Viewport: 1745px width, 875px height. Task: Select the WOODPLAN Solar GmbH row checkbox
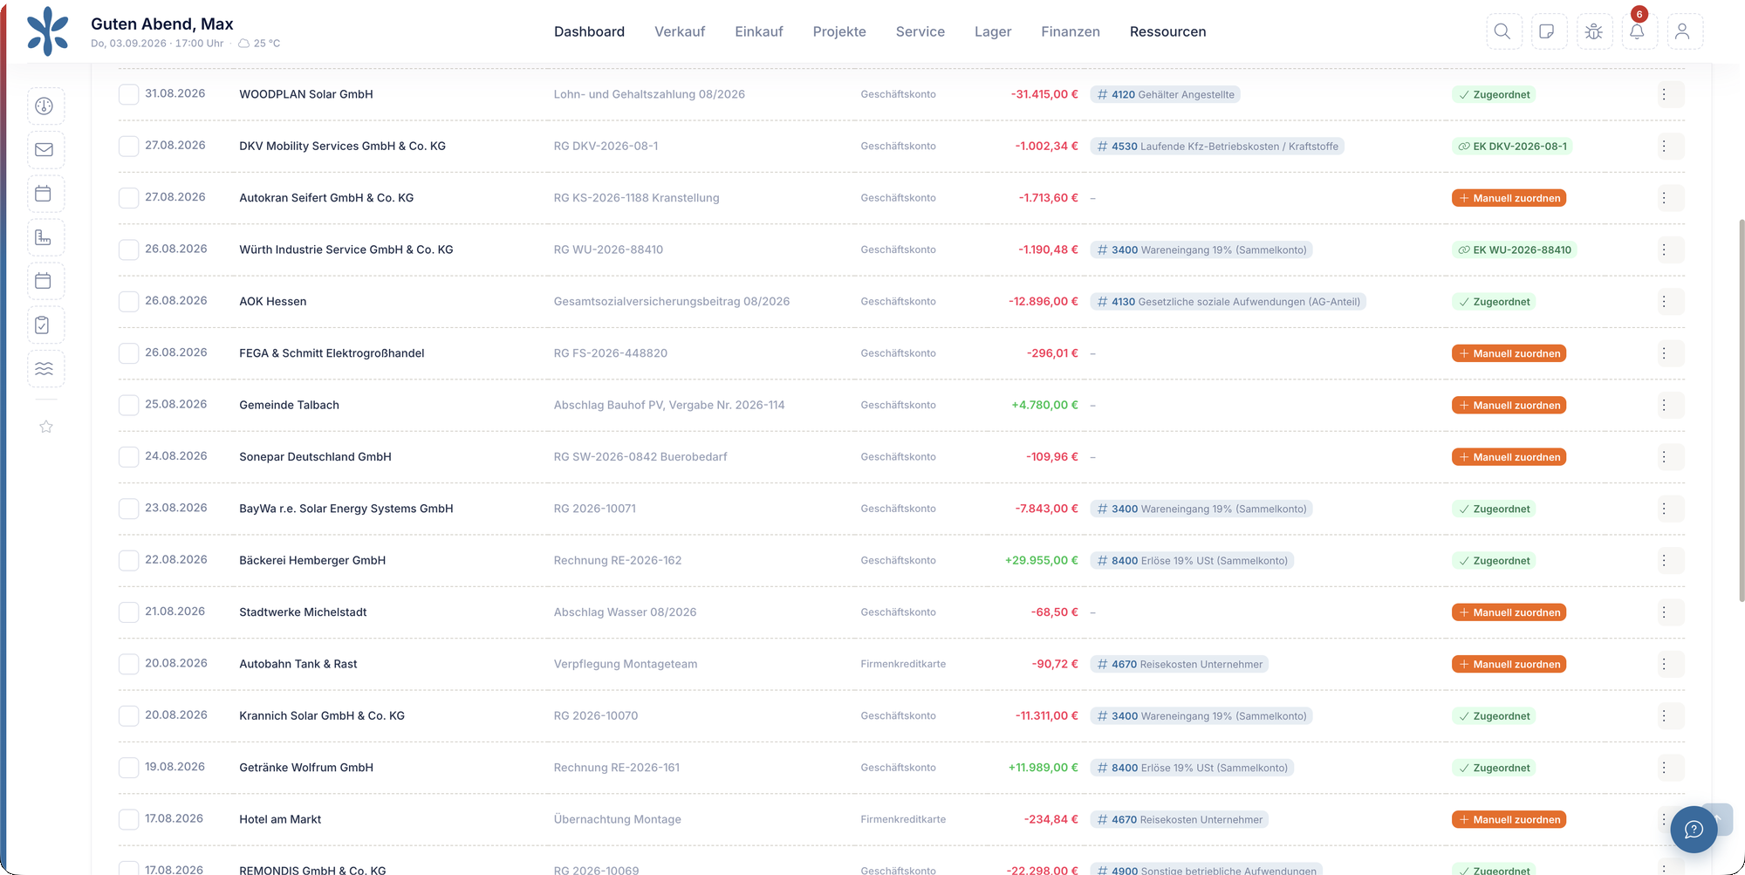coord(129,94)
